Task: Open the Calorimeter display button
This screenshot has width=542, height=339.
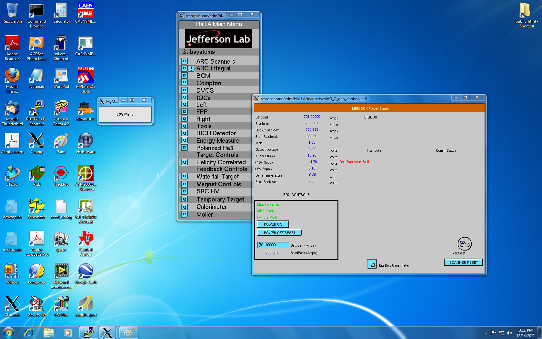Action: pyautogui.click(x=185, y=207)
